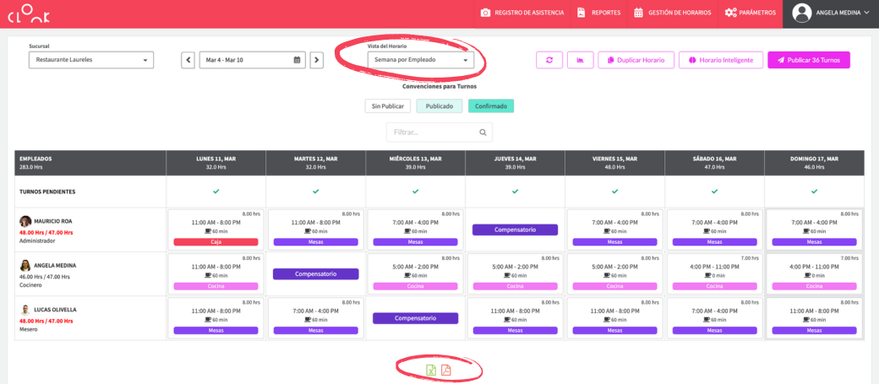
Task: Click Mauricio Roa's profile avatar
Action: [25, 221]
